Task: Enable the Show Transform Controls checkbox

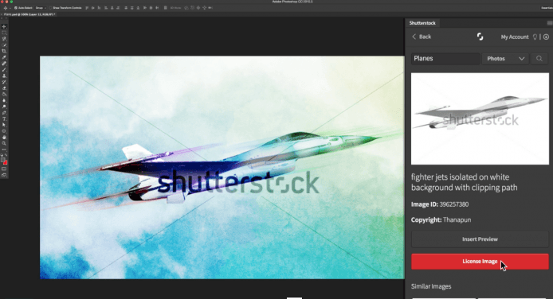Action: pos(50,8)
